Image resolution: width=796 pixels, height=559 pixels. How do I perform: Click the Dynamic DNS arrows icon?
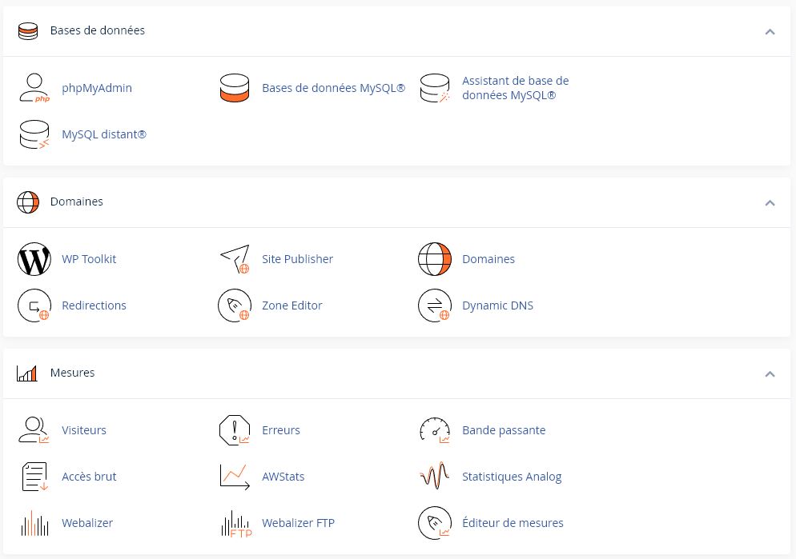click(x=435, y=305)
